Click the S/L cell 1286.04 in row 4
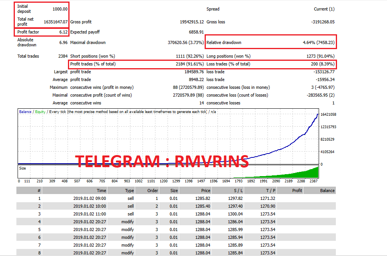 [235, 222]
